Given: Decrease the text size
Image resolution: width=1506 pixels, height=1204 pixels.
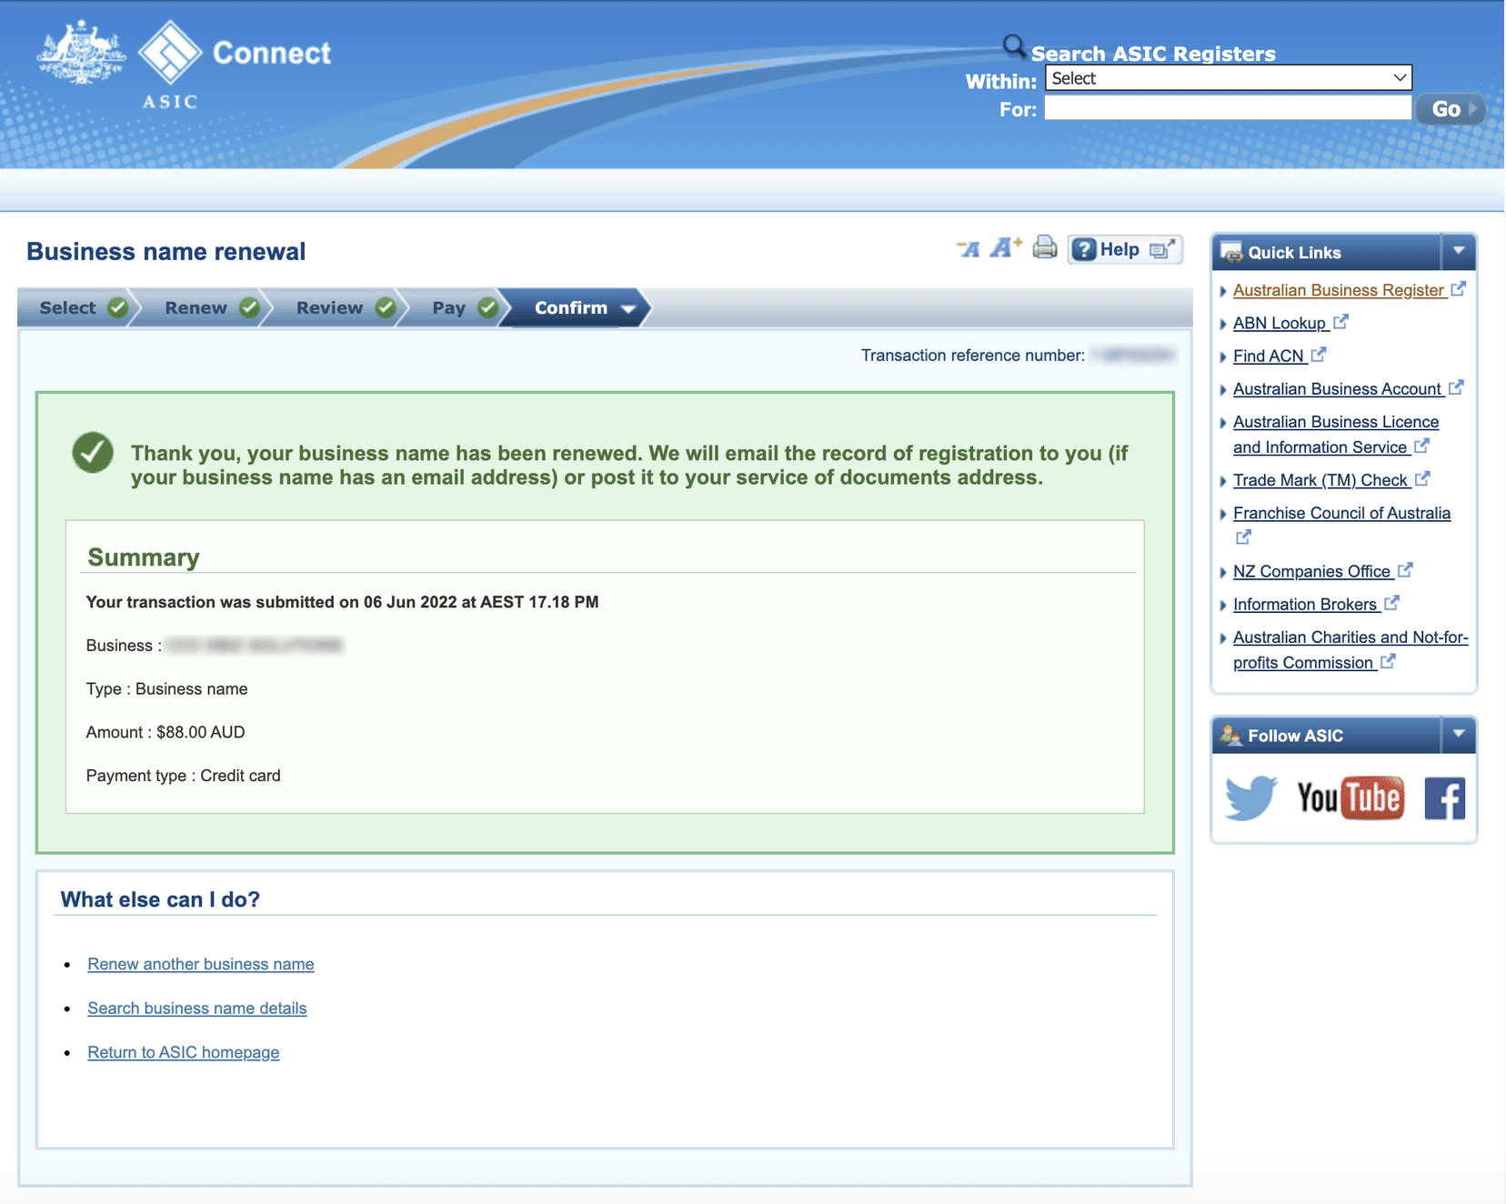Looking at the screenshot, I should pyautogui.click(x=968, y=248).
